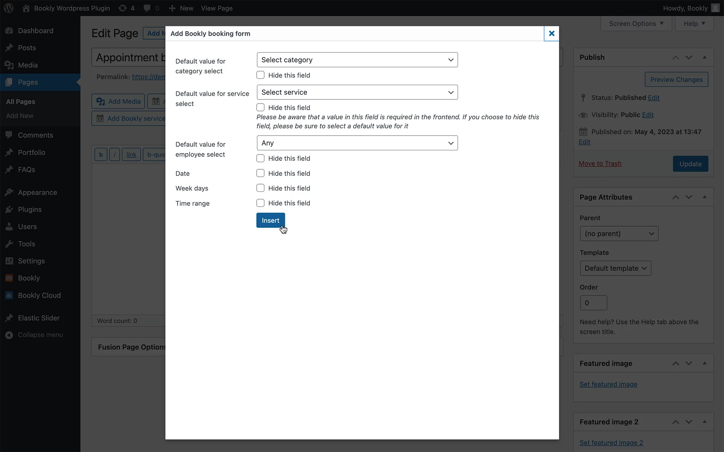Click the Order number input field
Screen dimensions: 724x452
coord(593,303)
